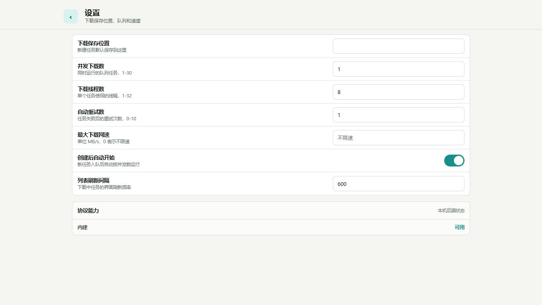The height and width of the screenshot is (305, 542).
Task: Focus the 下载保存位置 path field
Action: (398, 46)
